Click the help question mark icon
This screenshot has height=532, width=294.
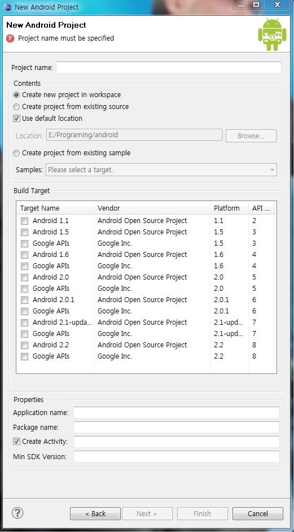[17, 512]
